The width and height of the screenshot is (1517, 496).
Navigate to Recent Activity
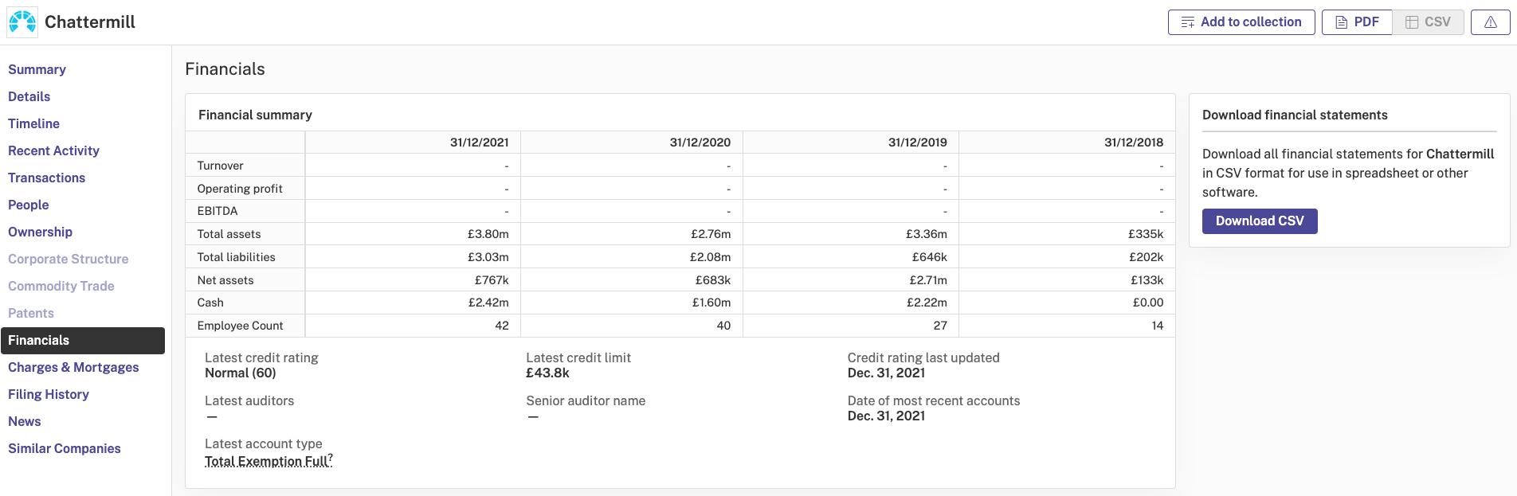[x=53, y=151]
